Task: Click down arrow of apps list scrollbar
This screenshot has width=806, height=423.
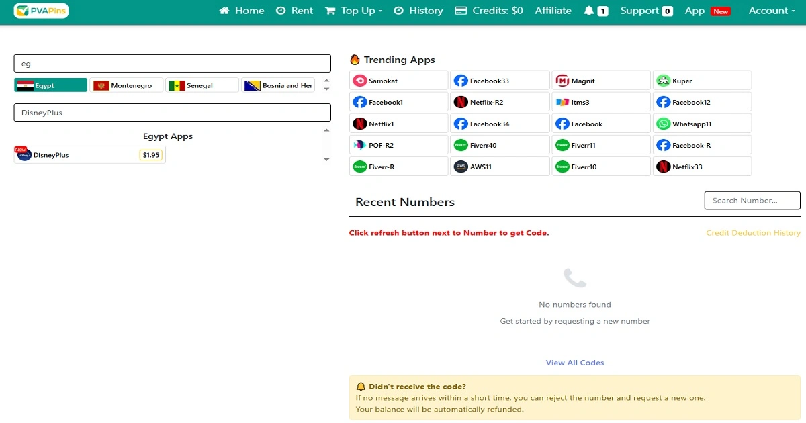Action: [x=326, y=160]
